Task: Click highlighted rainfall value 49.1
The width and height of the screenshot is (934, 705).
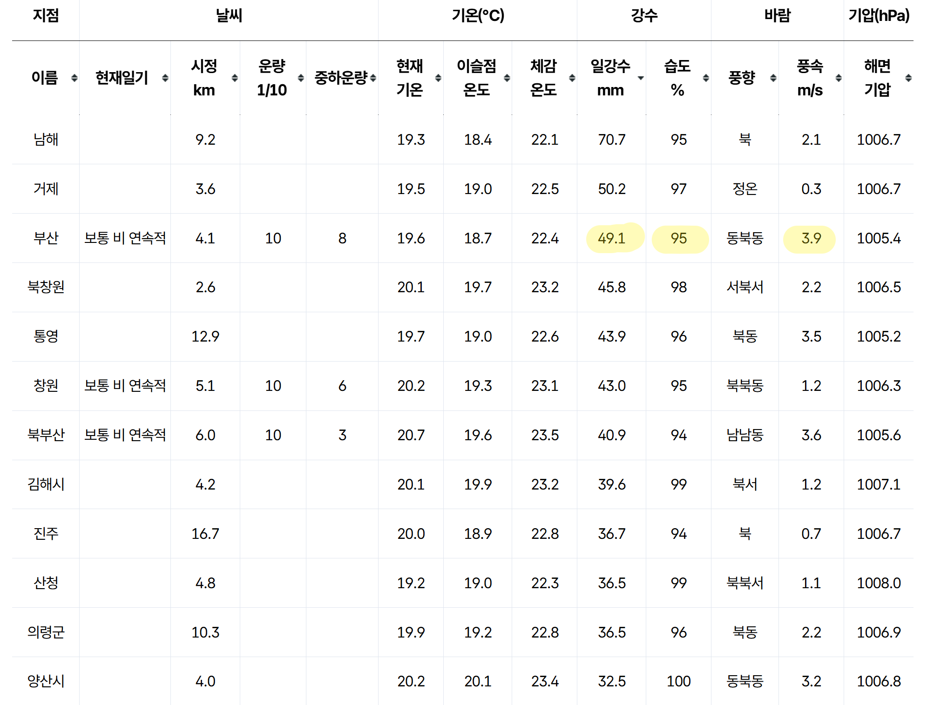Action: tap(611, 238)
